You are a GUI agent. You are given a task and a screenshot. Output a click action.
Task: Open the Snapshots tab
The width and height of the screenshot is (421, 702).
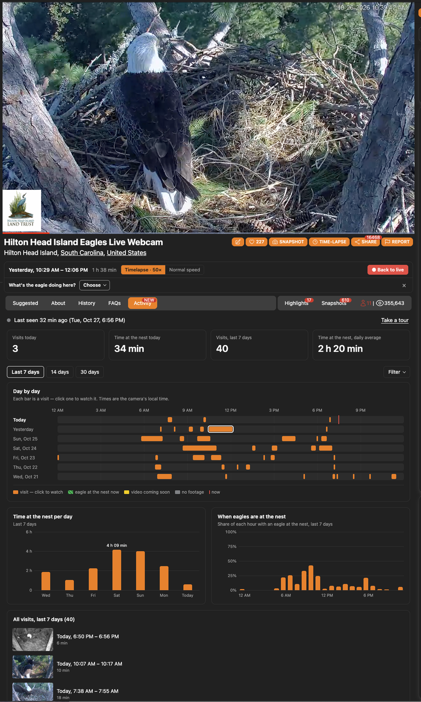click(x=334, y=303)
